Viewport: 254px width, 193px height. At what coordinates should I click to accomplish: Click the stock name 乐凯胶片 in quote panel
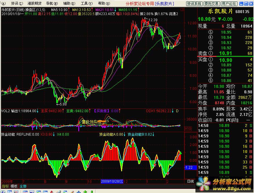pyautogui.click(x=220, y=11)
